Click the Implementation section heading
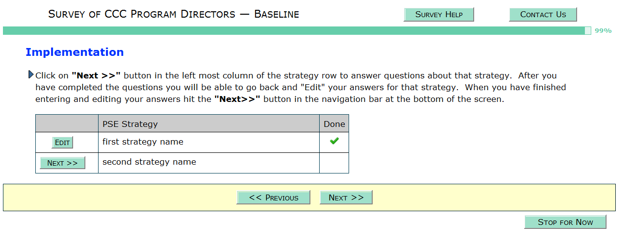The image size is (630, 246). [x=75, y=52]
